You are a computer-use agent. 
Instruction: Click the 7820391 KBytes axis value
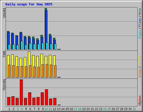(x=4, y=85)
